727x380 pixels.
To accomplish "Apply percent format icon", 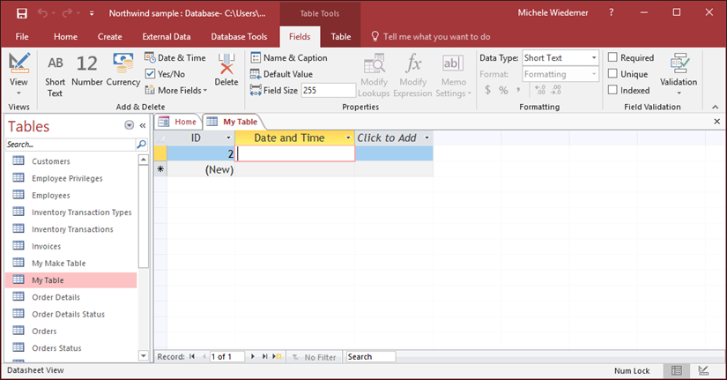I will 503,90.
